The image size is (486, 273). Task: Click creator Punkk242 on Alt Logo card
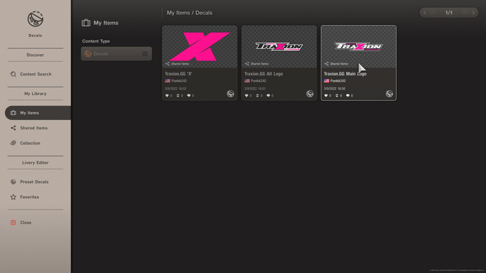(255, 81)
